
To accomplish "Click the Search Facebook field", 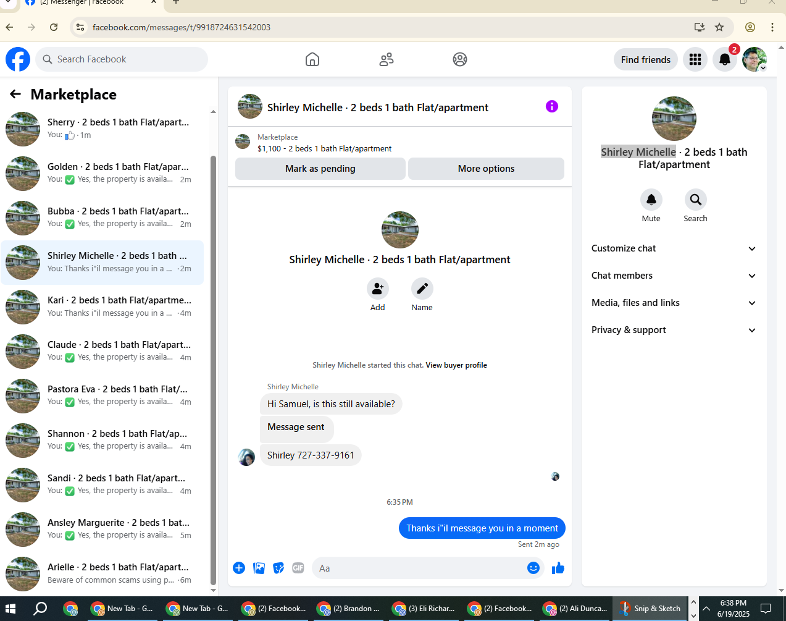I will coord(122,59).
